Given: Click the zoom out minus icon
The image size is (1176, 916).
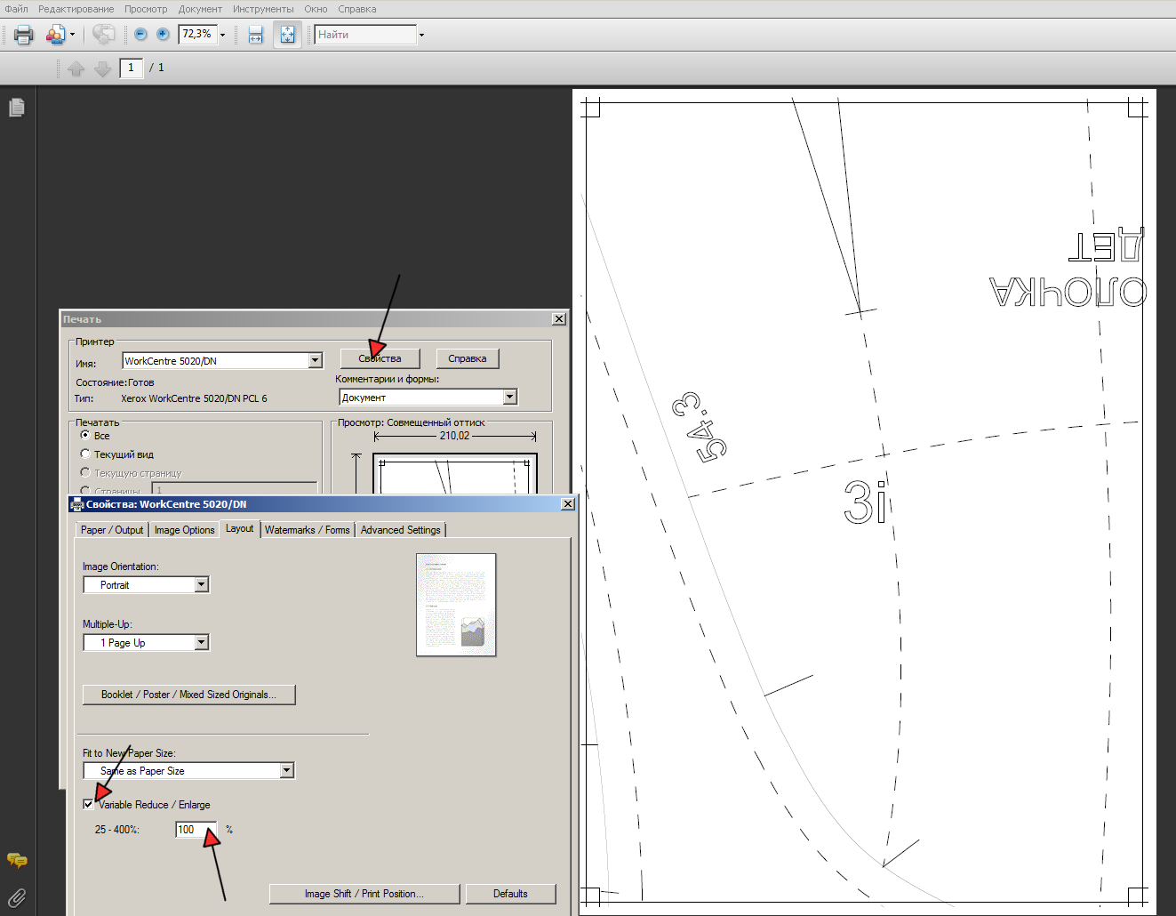Looking at the screenshot, I should pyautogui.click(x=140, y=35).
